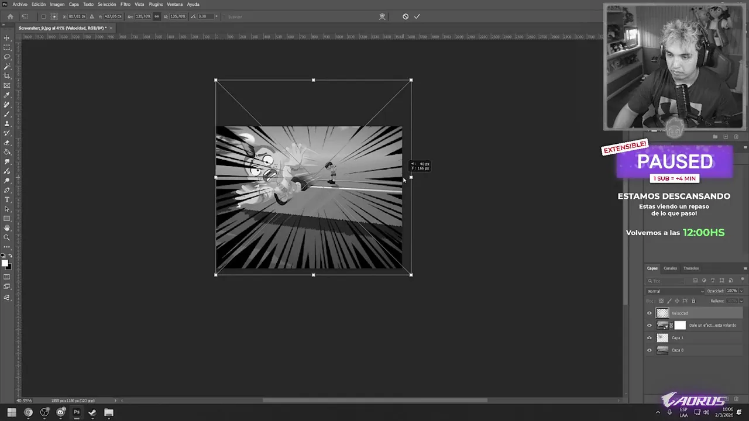Toggle the layer filter switch
The height and width of the screenshot is (421, 749).
click(741, 281)
